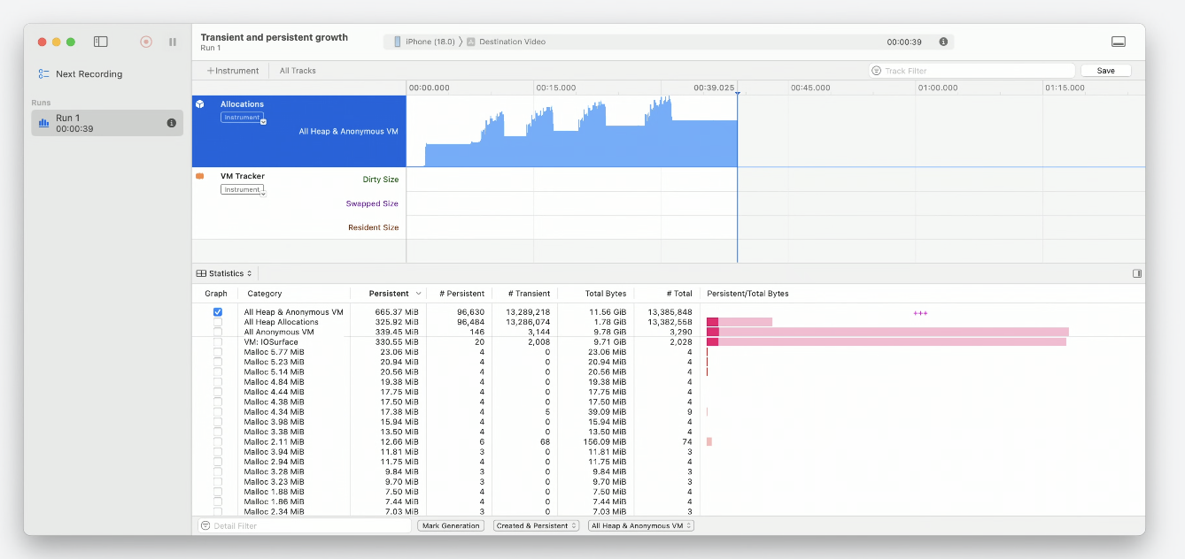Open Allocations Instrument dropdown
Viewport: 1185px width, 559px height.
tap(244, 118)
